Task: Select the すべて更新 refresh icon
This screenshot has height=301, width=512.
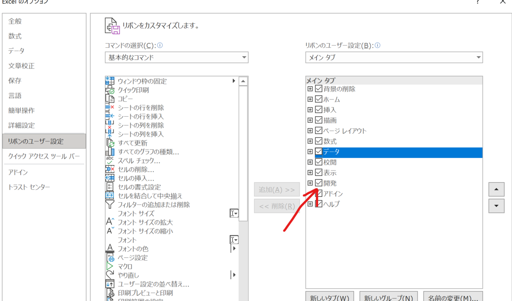Action: 110,143
